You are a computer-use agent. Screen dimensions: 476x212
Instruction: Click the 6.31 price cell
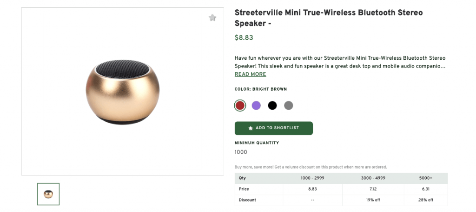pyautogui.click(x=425, y=189)
